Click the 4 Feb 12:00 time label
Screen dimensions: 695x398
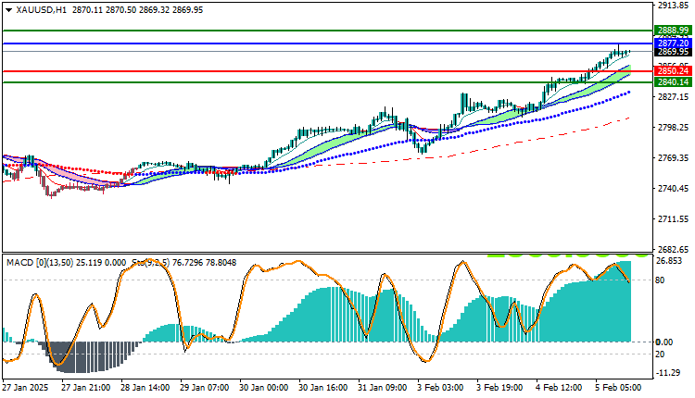coord(560,388)
